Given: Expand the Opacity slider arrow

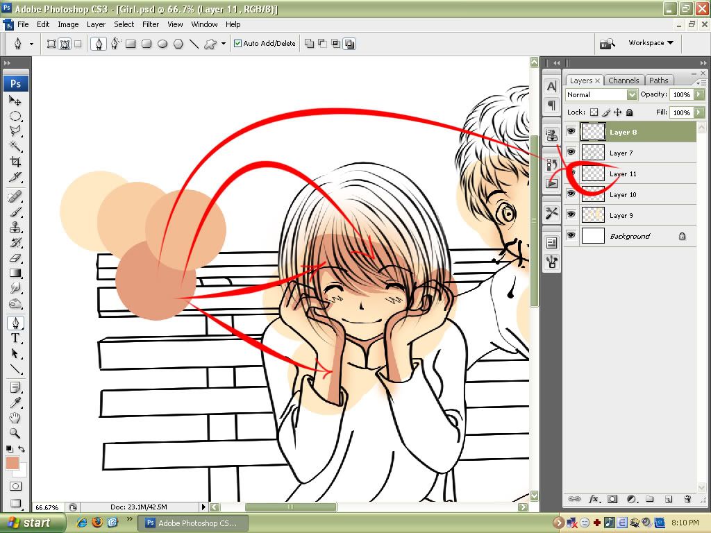Looking at the screenshot, I should click(699, 94).
